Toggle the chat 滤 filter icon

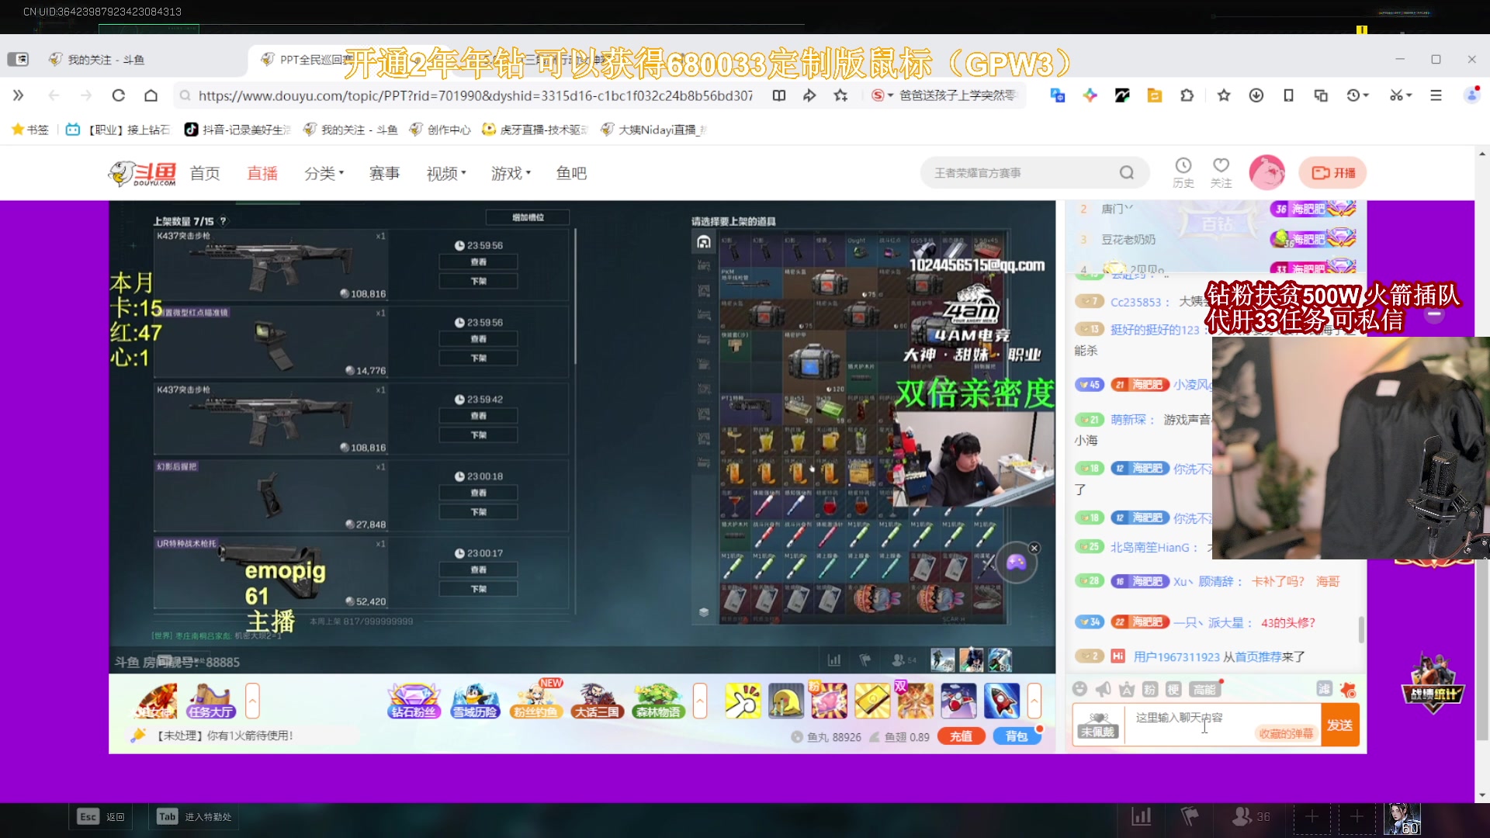(x=1324, y=689)
